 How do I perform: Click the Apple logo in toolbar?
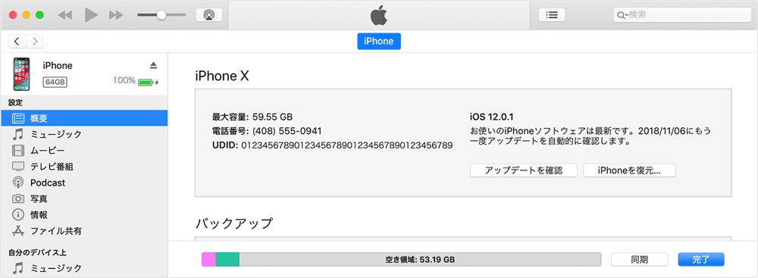(379, 15)
